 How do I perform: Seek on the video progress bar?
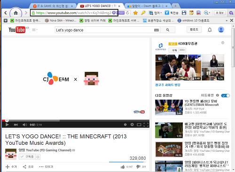[76, 121]
